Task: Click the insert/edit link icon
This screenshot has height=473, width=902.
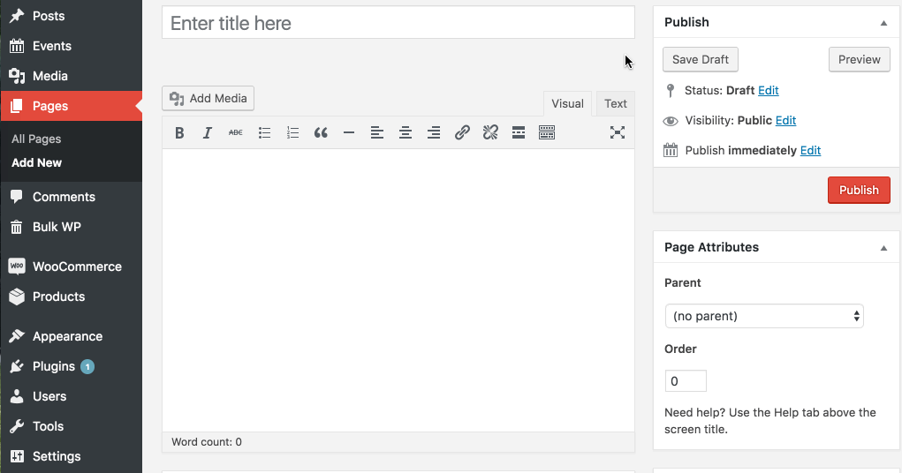Action: pos(462,133)
